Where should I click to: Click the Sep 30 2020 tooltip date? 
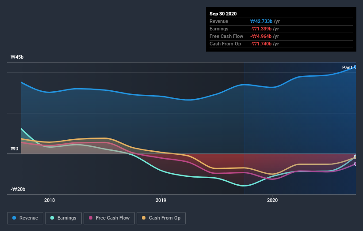point(223,14)
